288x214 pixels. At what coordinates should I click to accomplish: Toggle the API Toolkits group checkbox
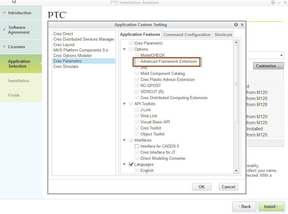(x=131, y=104)
